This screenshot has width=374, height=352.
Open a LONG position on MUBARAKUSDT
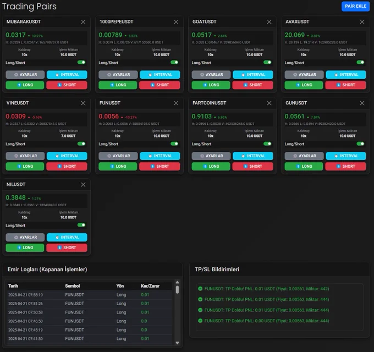[25, 85]
